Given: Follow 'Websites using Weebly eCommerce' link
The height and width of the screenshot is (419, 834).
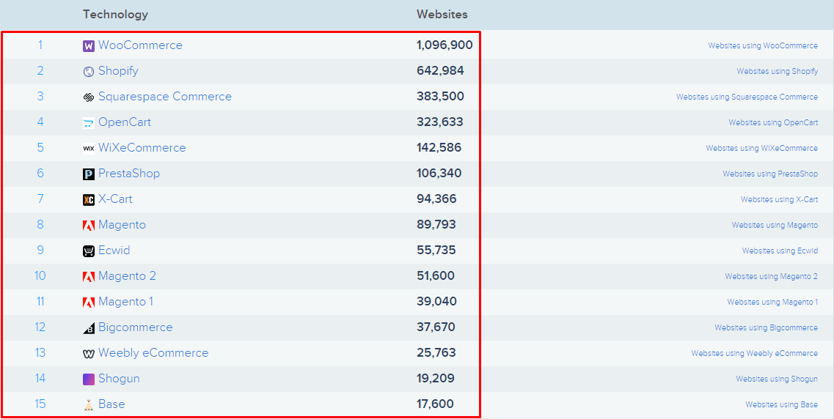Looking at the screenshot, I should tap(754, 353).
